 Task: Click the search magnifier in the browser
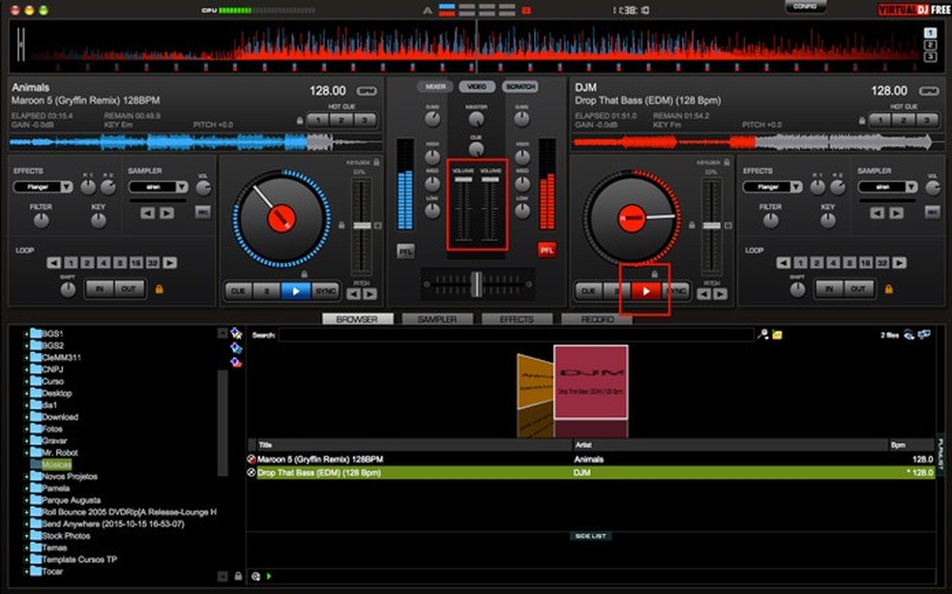point(761,332)
